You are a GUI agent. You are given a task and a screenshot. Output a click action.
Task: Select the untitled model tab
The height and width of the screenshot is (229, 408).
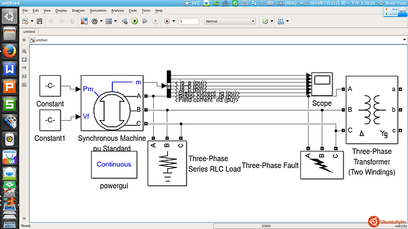pos(29,31)
